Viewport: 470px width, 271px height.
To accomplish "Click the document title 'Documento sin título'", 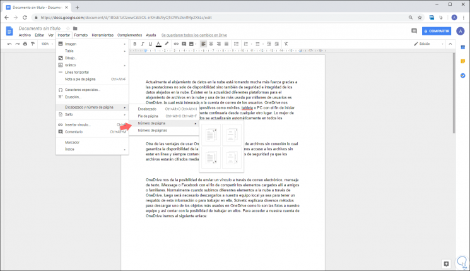I will pos(40,28).
